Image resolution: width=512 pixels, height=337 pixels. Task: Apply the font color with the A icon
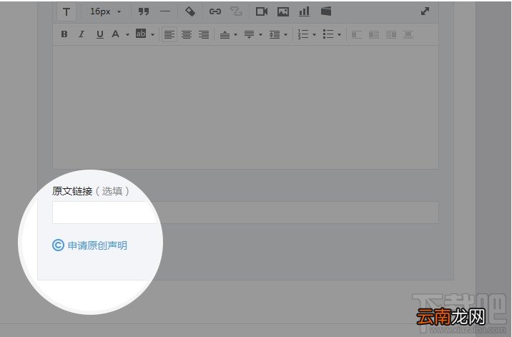click(x=115, y=34)
